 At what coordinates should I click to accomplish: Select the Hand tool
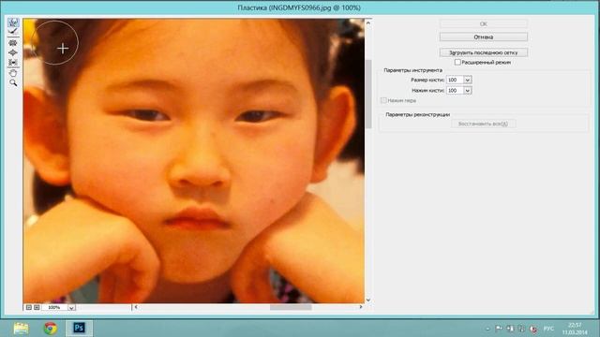pyautogui.click(x=13, y=73)
